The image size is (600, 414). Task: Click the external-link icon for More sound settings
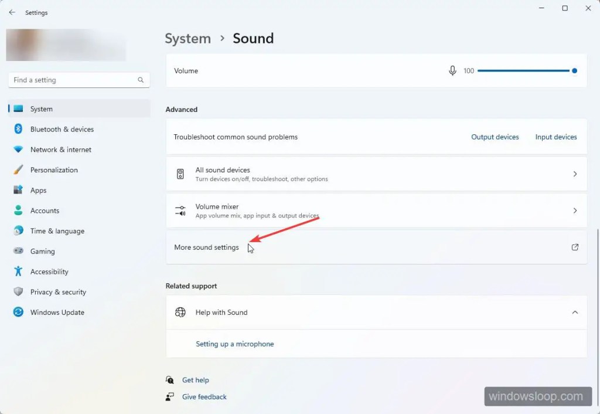pos(575,247)
